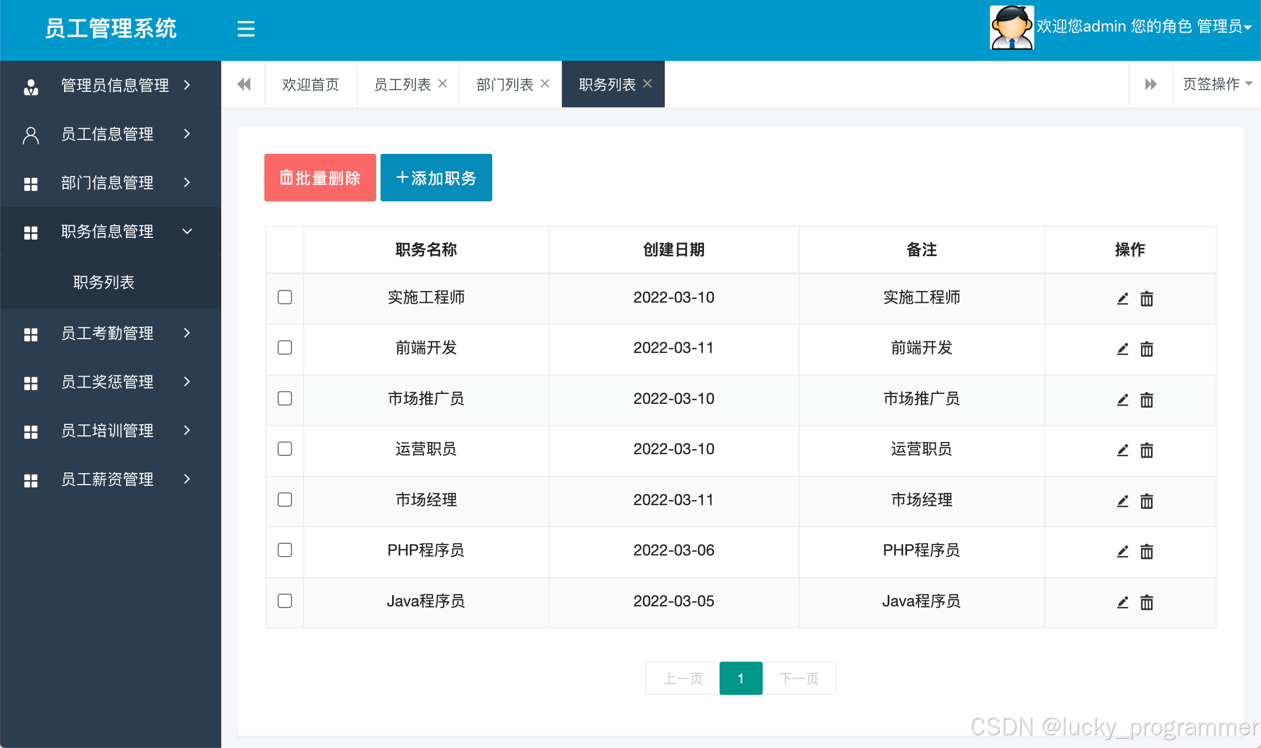Switch to the 部门列表 tab
Image resolution: width=1261 pixels, height=748 pixels.
click(x=504, y=85)
